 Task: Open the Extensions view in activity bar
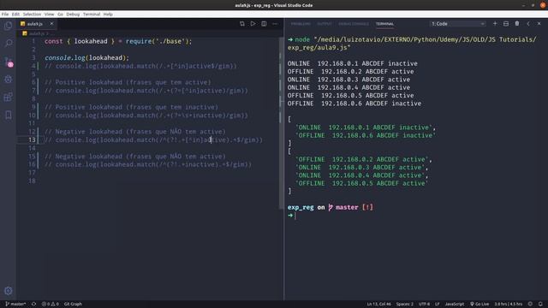pos(8,97)
